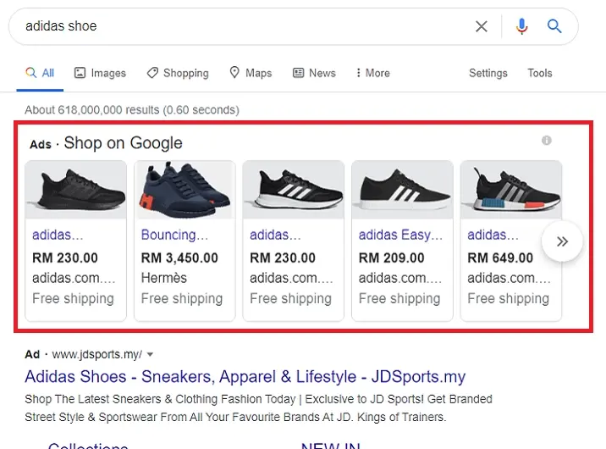
Task: Click the 'About 618,000,000 results' text
Action: tap(92, 110)
